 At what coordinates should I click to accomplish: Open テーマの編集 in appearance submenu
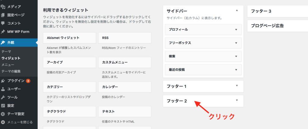click(x=11, y=71)
